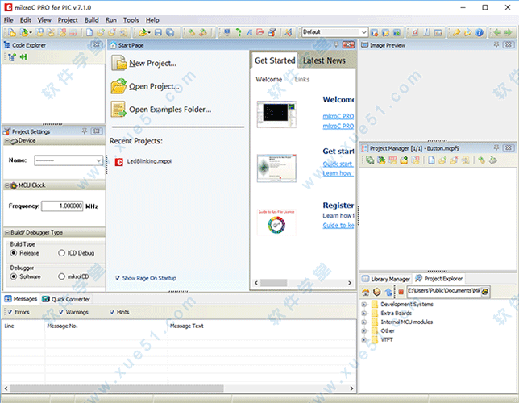Click the blue up-arrow in Project Explorer

tap(388, 292)
